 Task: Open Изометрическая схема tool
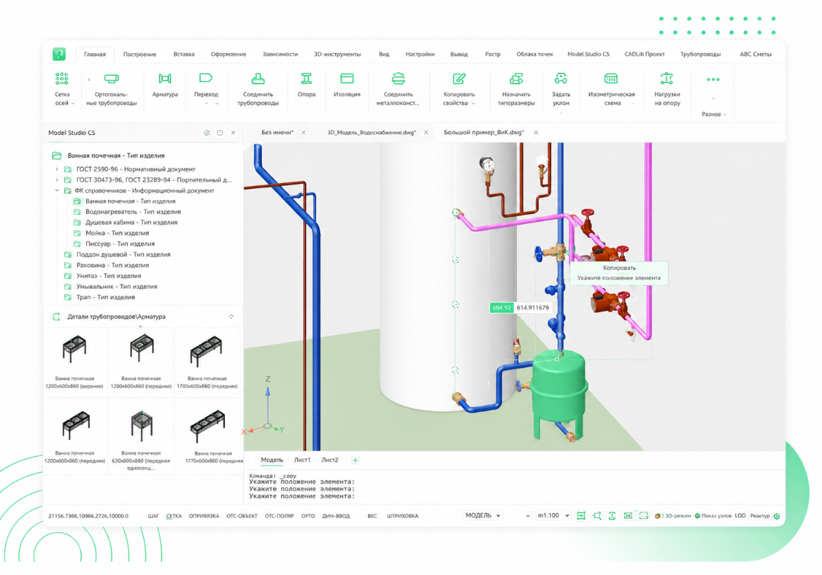coord(612,89)
